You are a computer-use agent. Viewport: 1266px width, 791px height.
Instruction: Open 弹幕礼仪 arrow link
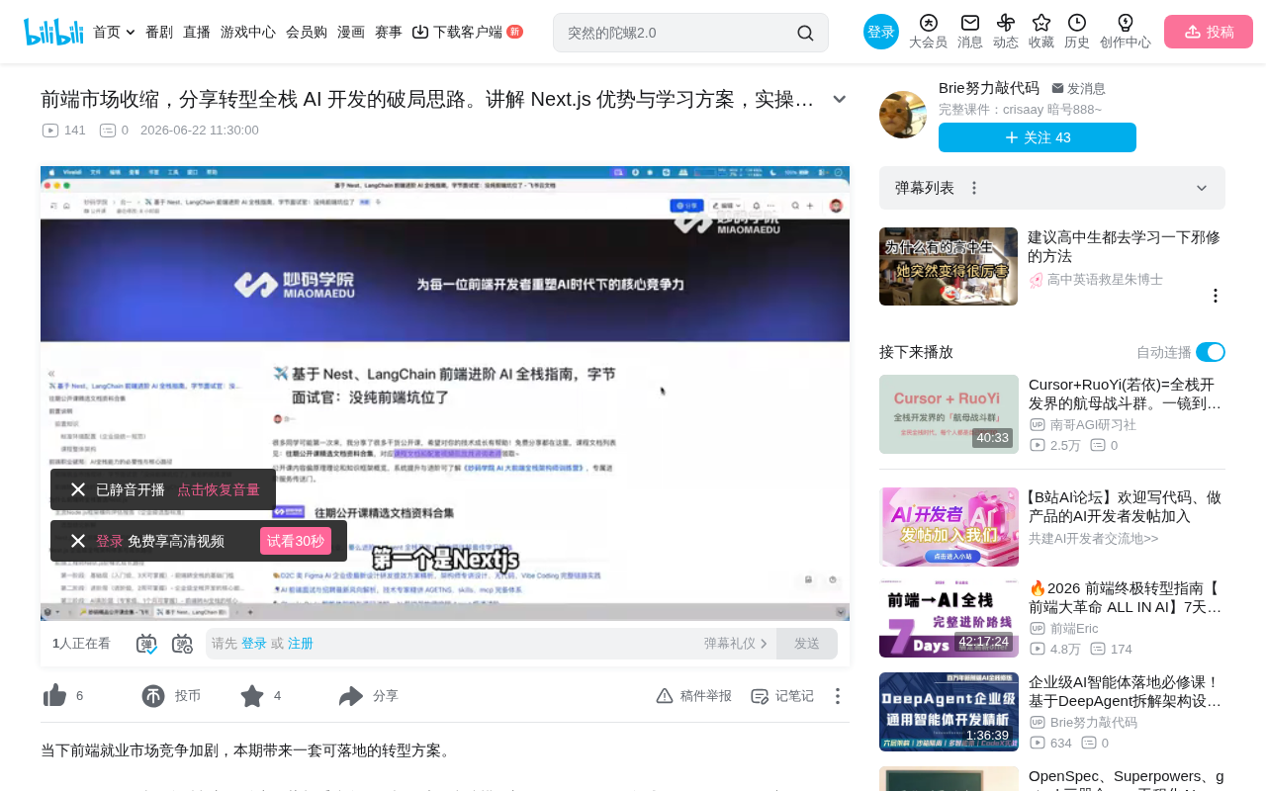click(x=736, y=644)
